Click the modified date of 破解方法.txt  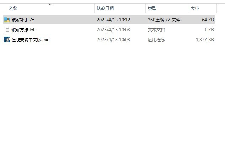tap(113, 30)
